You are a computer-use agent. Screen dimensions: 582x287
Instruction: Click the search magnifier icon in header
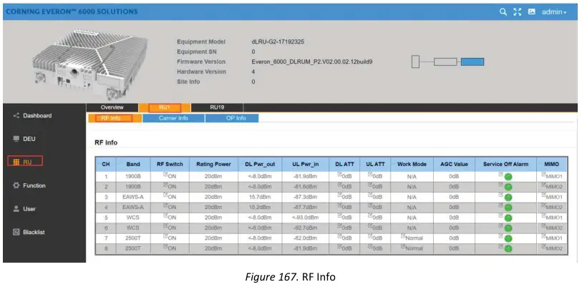click(x=503, y=12)
